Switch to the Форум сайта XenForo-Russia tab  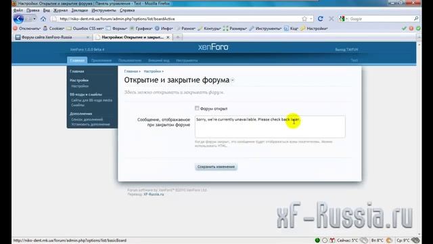pyautogui.click(x=53, y=37)
